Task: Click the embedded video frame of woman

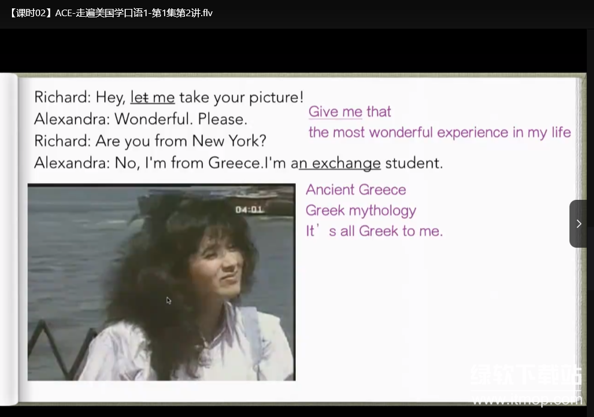Action: (x=161, y=282)
